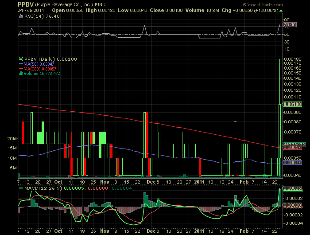Click the red 0.00000 MACD signal value
The width and height of the screenshot is (310, 235).
click(98, 188)
